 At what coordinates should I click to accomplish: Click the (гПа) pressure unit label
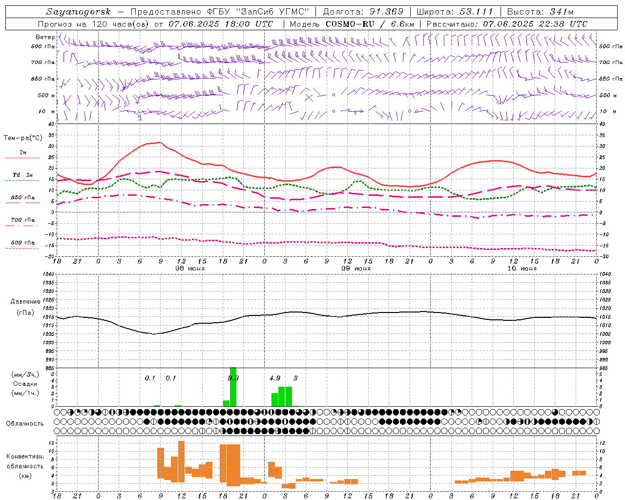point(25,312)
